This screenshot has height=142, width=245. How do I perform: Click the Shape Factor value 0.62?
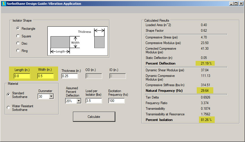(x=204, y=31)
